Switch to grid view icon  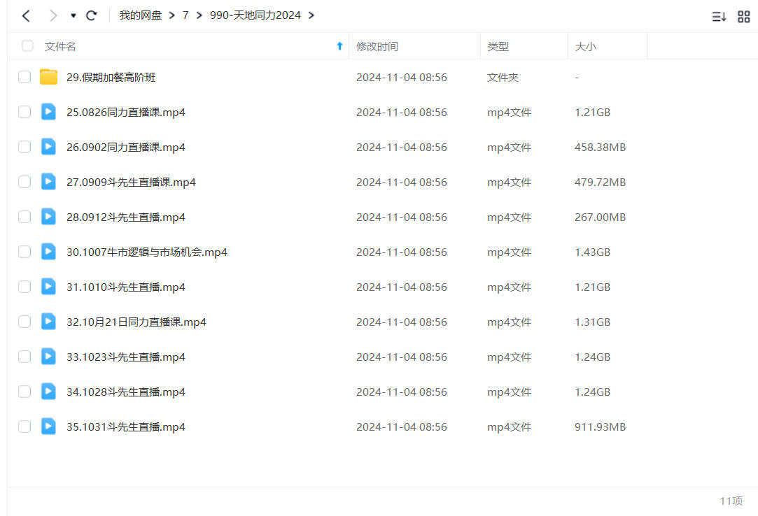click(743, 17)
